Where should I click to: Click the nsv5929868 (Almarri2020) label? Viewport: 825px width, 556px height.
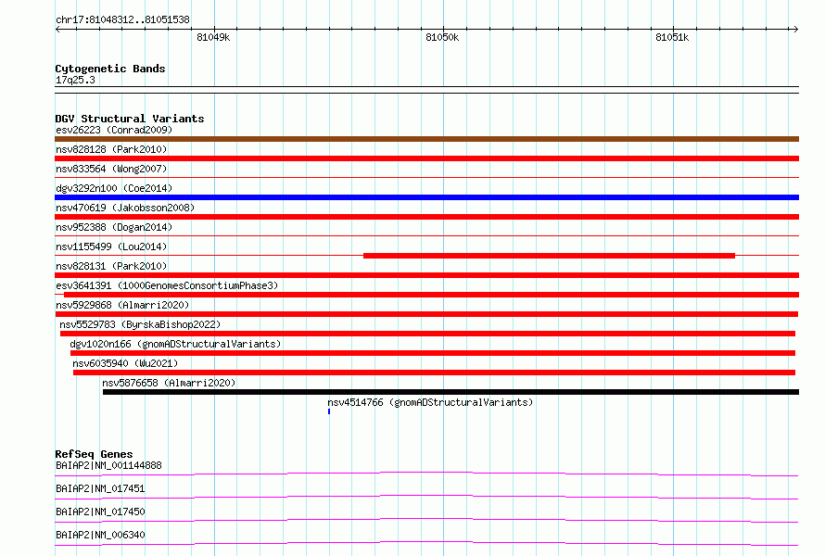(x=122, y=305)
